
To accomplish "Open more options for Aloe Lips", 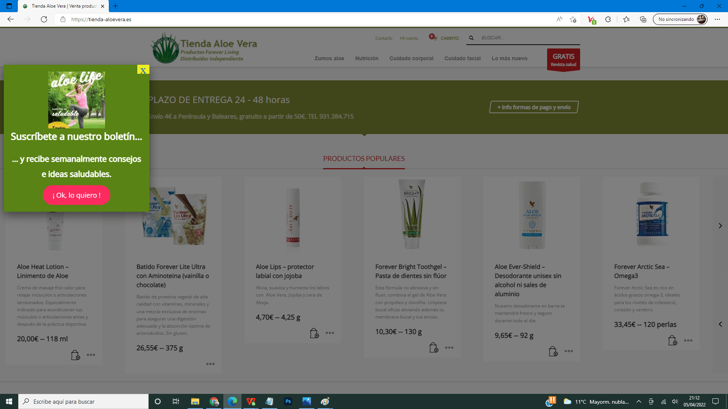I will 330,333.
